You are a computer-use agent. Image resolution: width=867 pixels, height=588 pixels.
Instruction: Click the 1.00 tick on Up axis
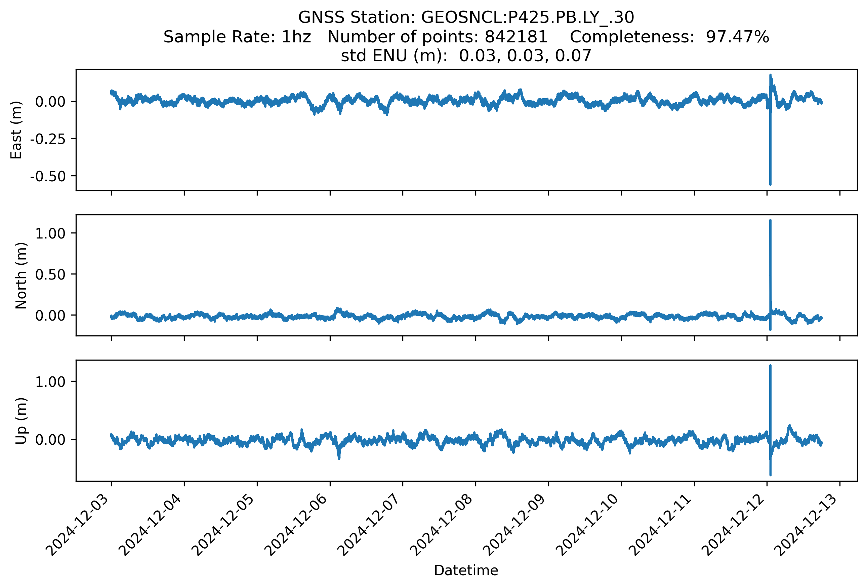pyautogui.click(x=50, y=381)
